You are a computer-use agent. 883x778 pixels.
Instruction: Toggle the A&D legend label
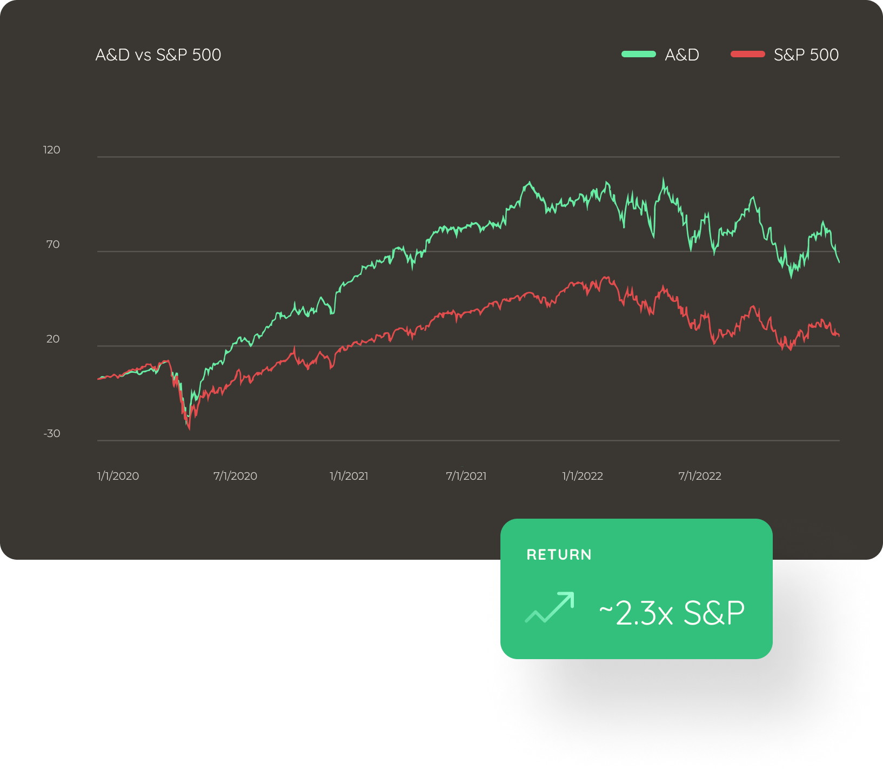(682, 55)
